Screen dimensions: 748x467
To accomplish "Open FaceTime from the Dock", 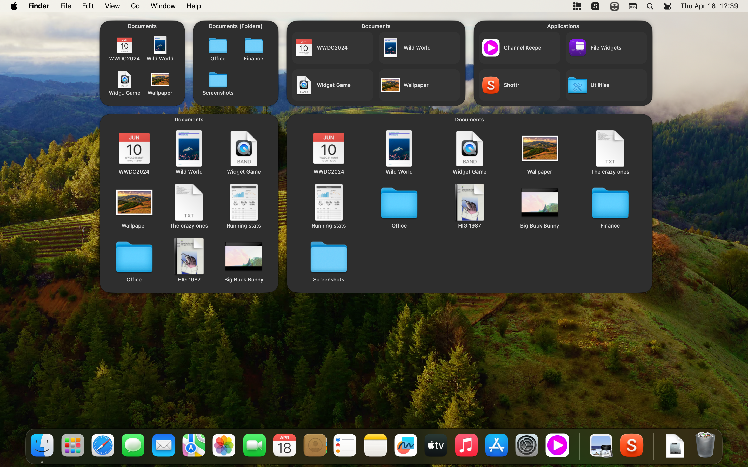I will pyautogui.click(x=254, y=445).
